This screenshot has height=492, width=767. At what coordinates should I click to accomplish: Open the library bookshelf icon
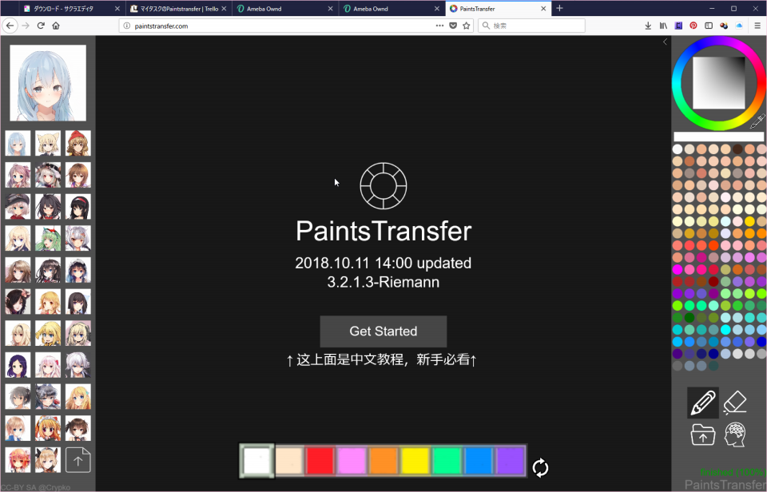pyautogui.click(x=663, y=26)
